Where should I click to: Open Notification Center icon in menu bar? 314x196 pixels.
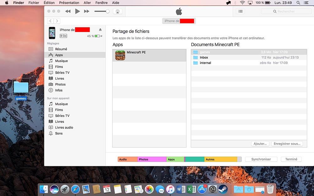pos(306,3)
